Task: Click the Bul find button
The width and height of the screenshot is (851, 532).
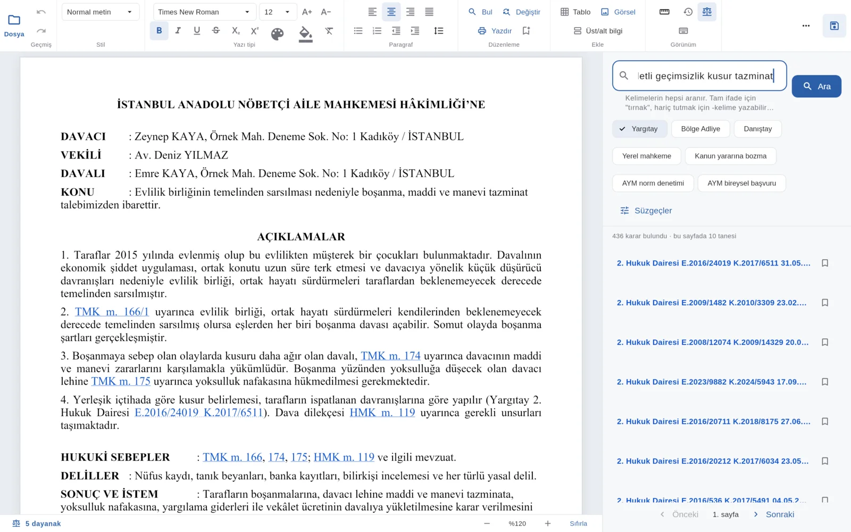Action: click(480, 12)
